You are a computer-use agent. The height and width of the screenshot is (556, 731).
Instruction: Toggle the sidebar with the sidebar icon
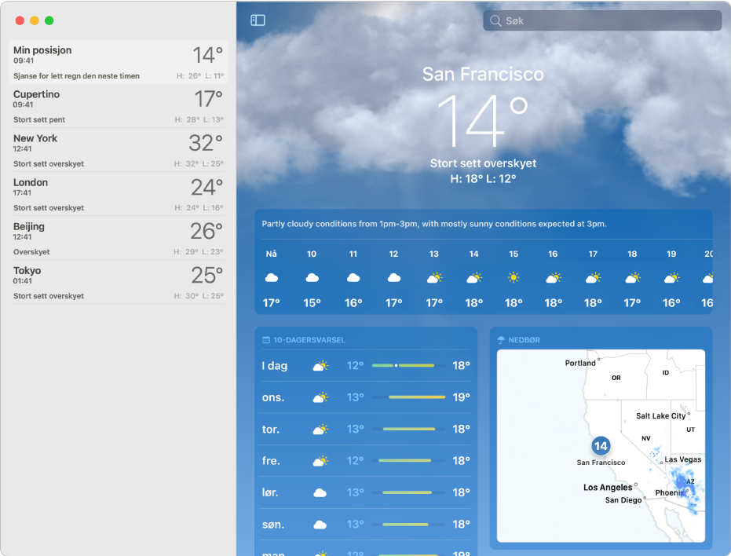point(258,20)
